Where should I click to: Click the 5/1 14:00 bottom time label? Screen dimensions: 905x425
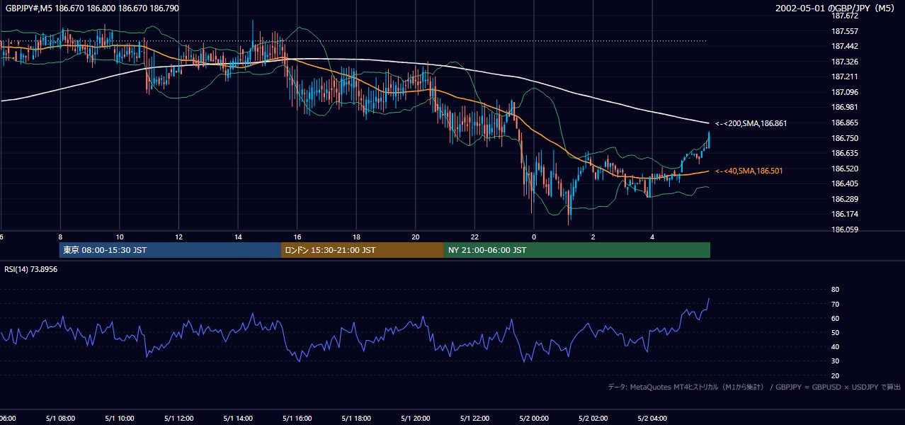(238, 419)
